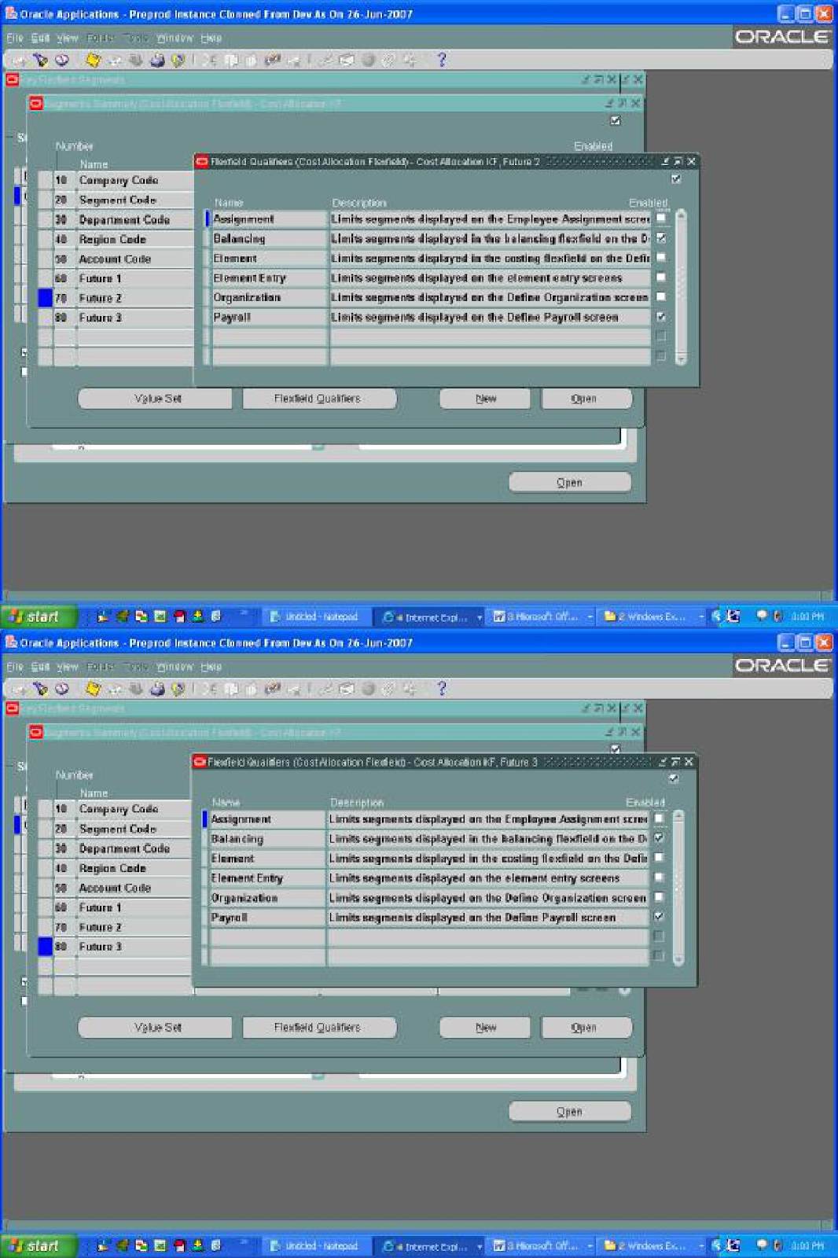The width and height of the screenshot is (838, 1258).
Task: Click the Help question mark in bottom toolbar
Action: tap(441, 689)
